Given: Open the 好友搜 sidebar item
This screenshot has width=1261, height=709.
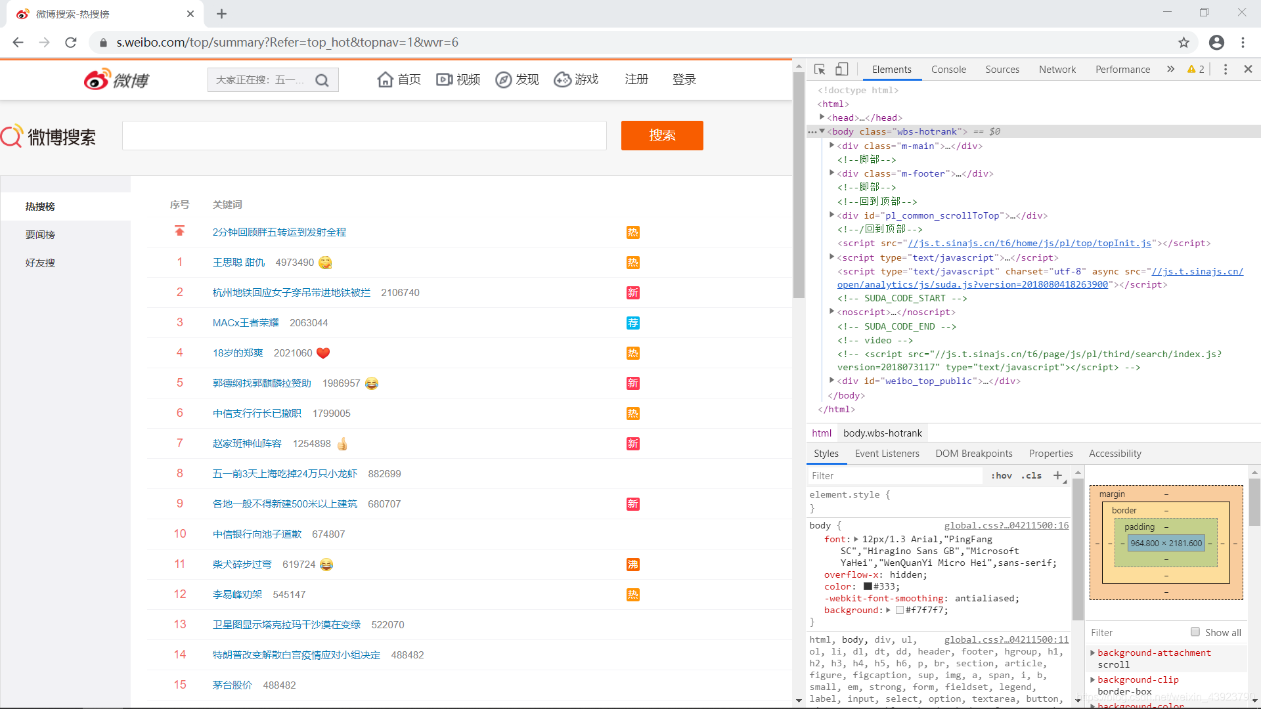Looking at the screenshot, I should coord(40,263).
